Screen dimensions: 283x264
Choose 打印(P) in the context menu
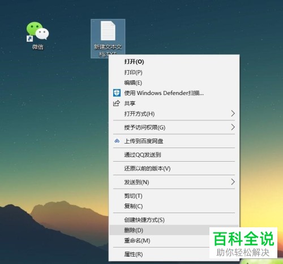(174, 72)
